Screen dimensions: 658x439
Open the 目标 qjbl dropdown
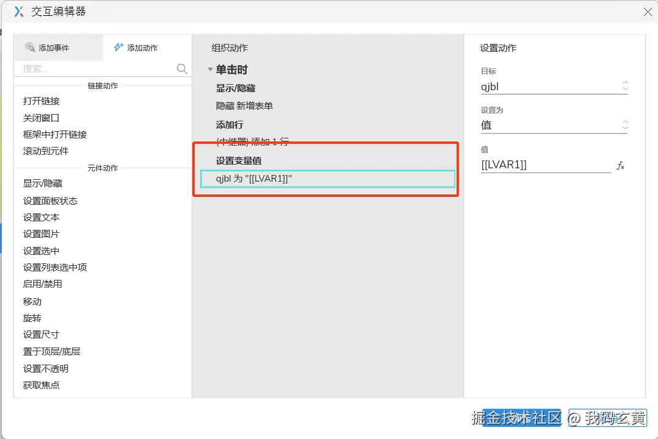click(554, 87)
